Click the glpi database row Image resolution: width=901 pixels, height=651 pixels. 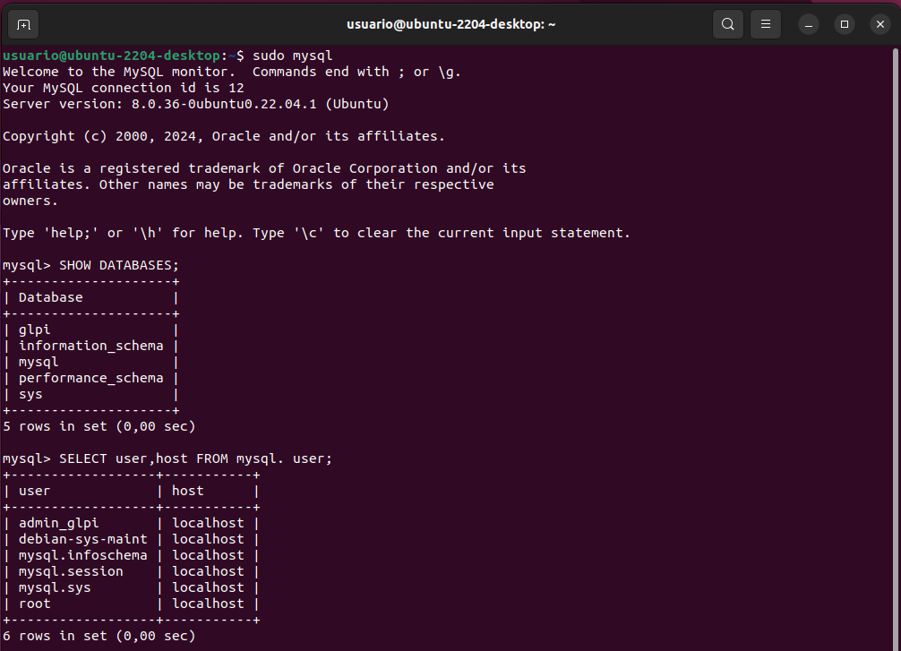(x=34, y=330)
